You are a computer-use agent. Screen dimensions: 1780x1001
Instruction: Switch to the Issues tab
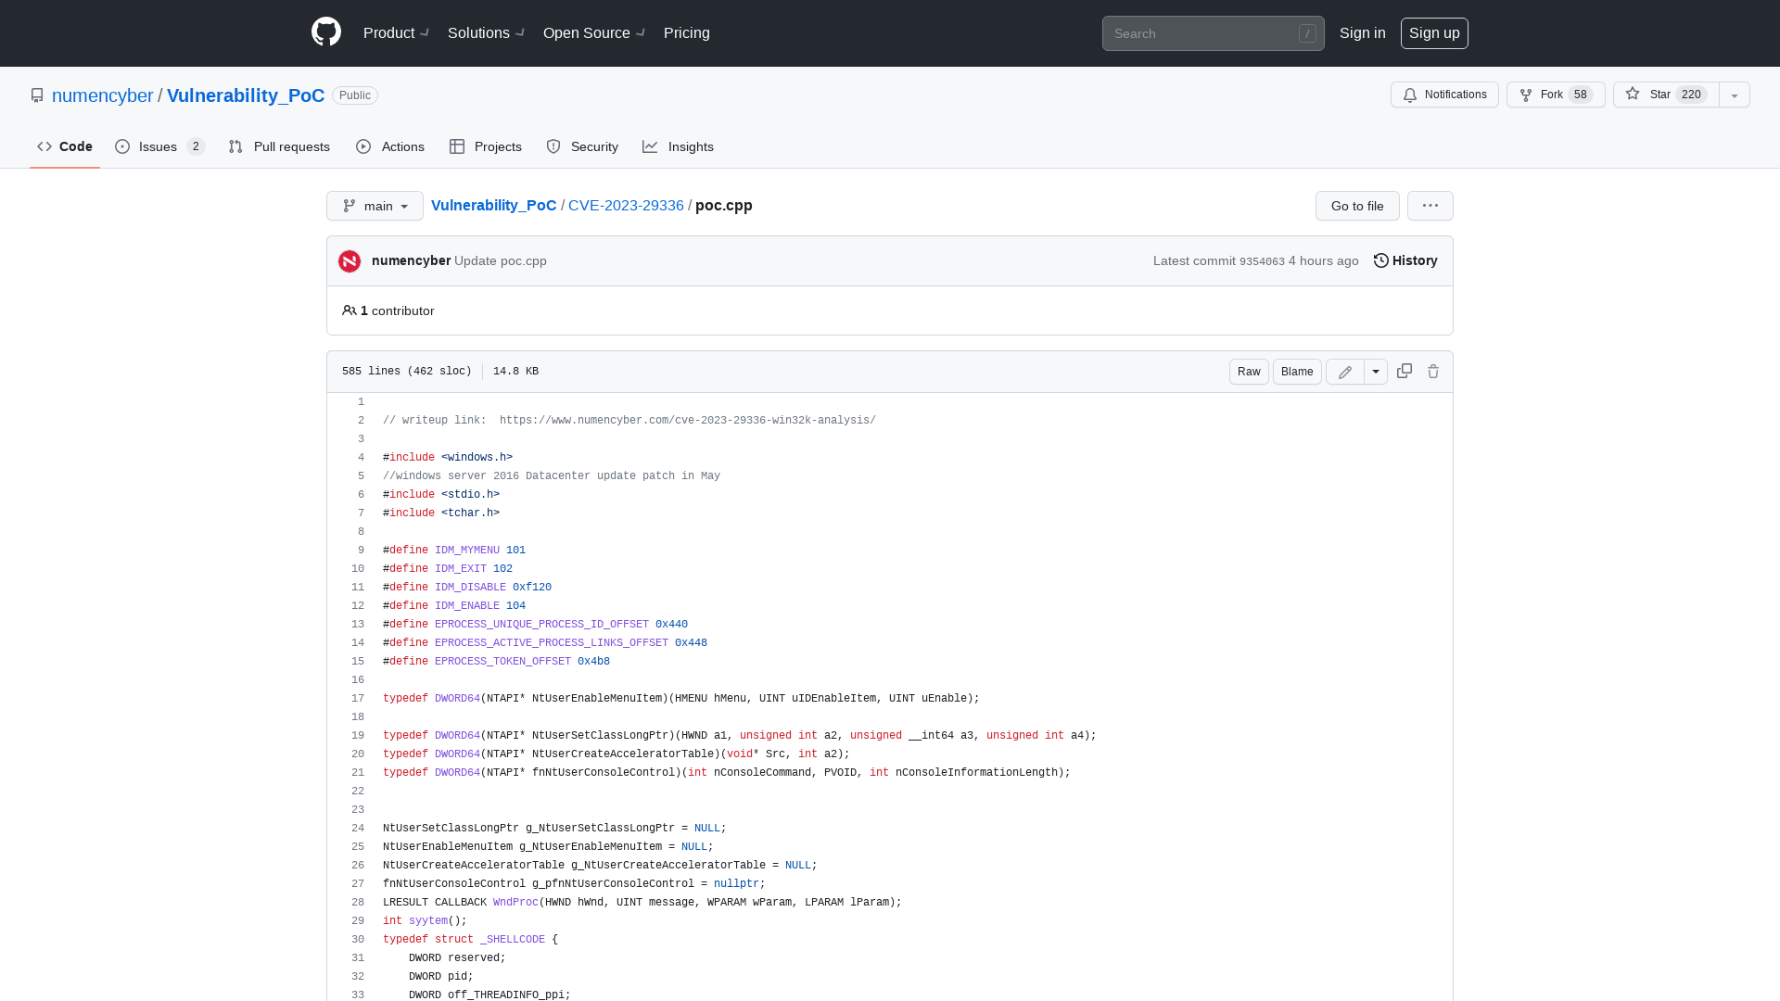click(x=159, y=146)
